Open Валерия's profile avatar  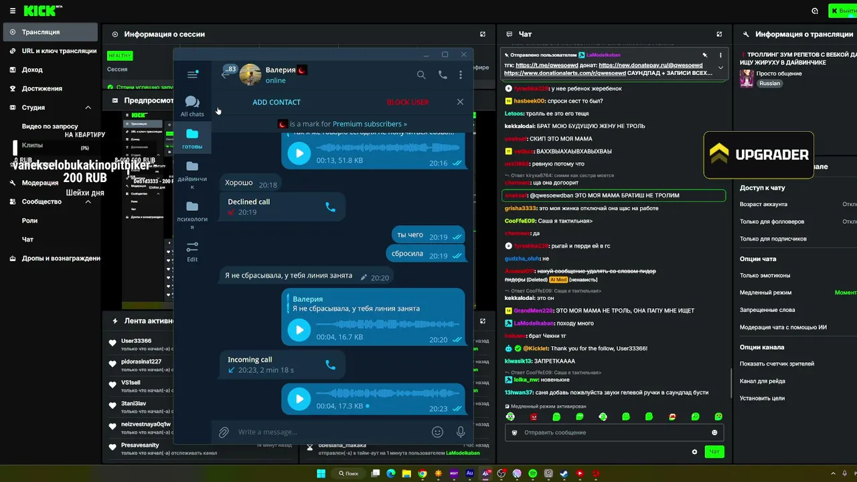pyautogui.click(x=250, y=74)
